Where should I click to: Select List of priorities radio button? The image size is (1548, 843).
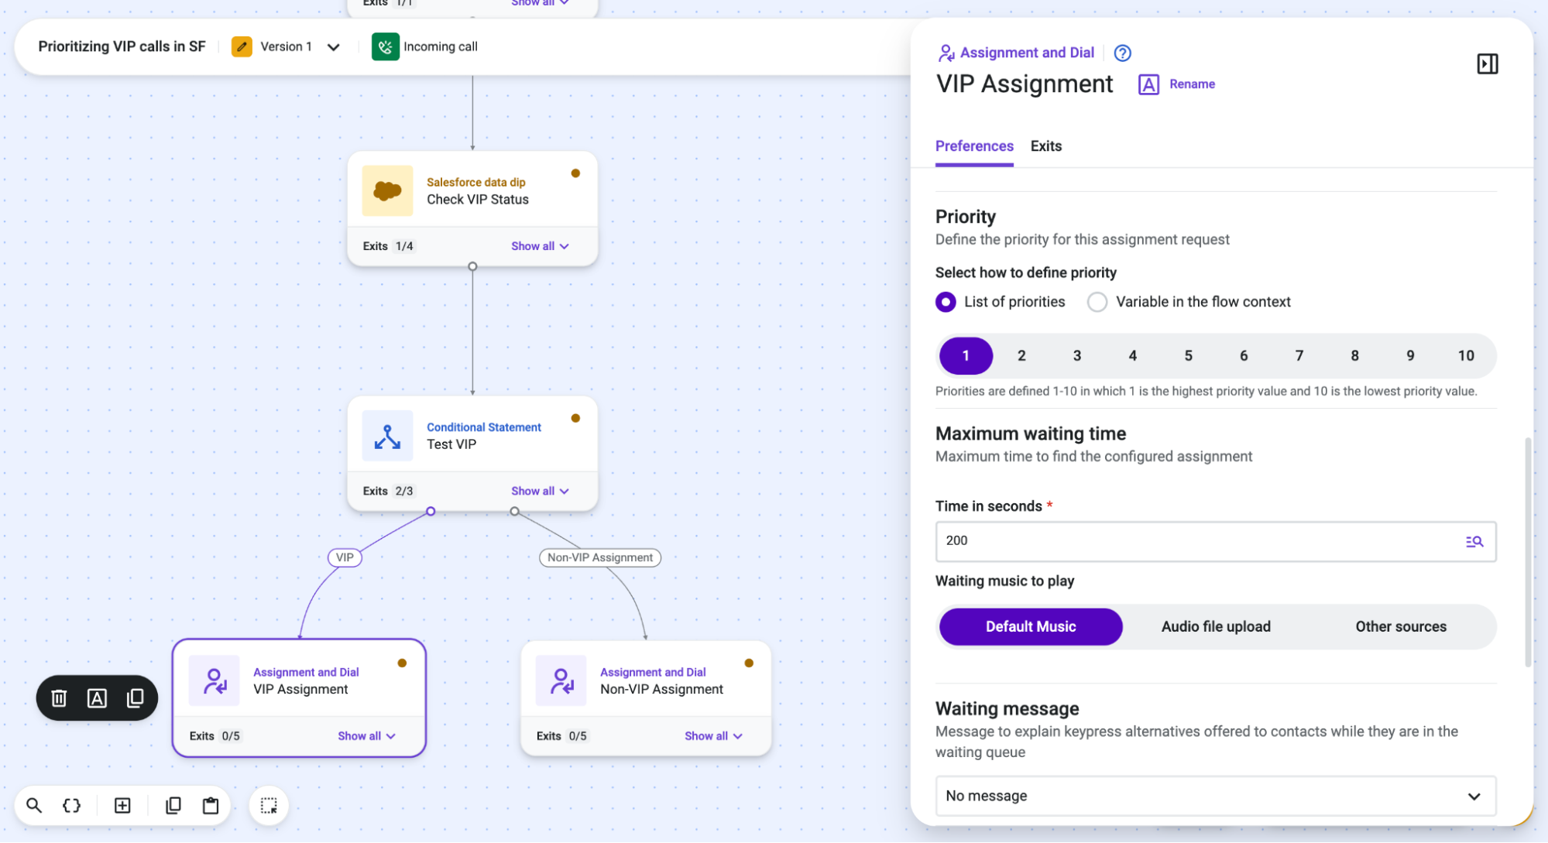tap(946, 302)
